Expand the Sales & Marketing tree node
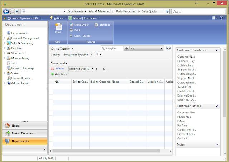The image size is (229, 162). pyautogui.click(x=5, y=43)
